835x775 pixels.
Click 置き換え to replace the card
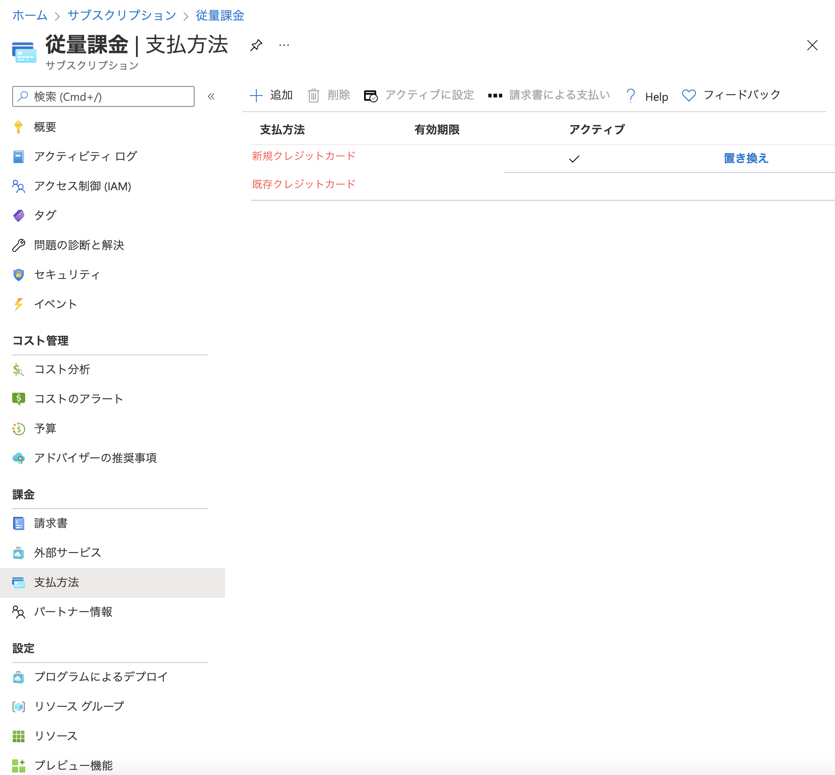point(745,159)
